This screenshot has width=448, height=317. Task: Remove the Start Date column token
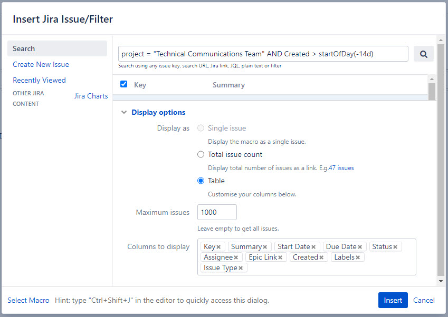tap(313, 246)
